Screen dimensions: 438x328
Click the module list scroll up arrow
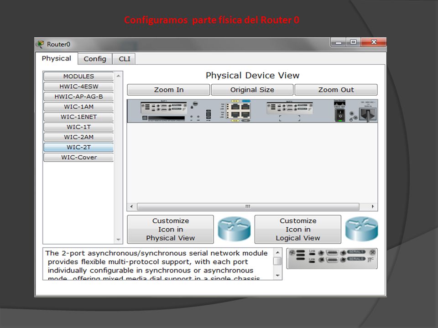point(119,76)
